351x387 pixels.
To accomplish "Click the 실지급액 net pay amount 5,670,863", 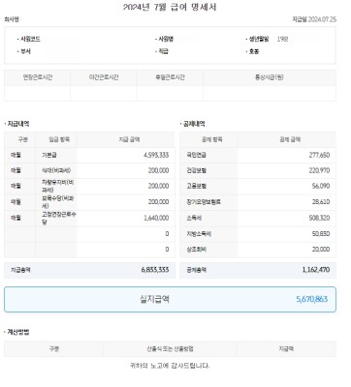I will [x=311, y=299].
